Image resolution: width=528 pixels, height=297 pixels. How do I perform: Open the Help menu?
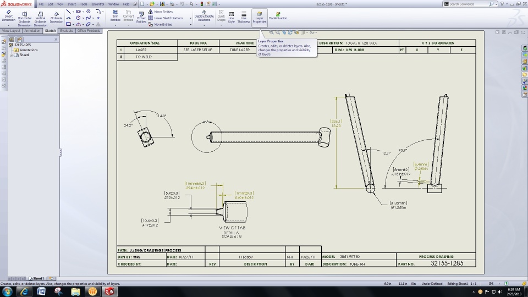tap(126, 4)
